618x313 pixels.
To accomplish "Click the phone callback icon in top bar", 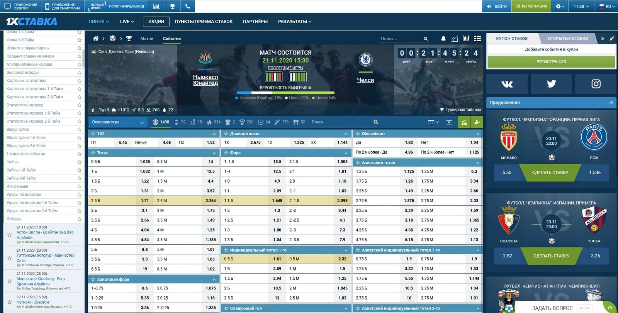I will 187,6.
